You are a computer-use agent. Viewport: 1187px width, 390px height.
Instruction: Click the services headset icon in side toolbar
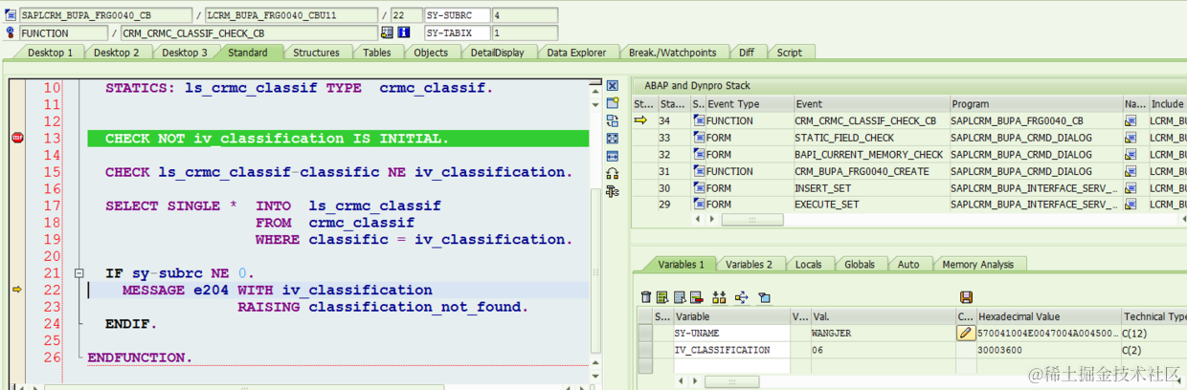613,174
